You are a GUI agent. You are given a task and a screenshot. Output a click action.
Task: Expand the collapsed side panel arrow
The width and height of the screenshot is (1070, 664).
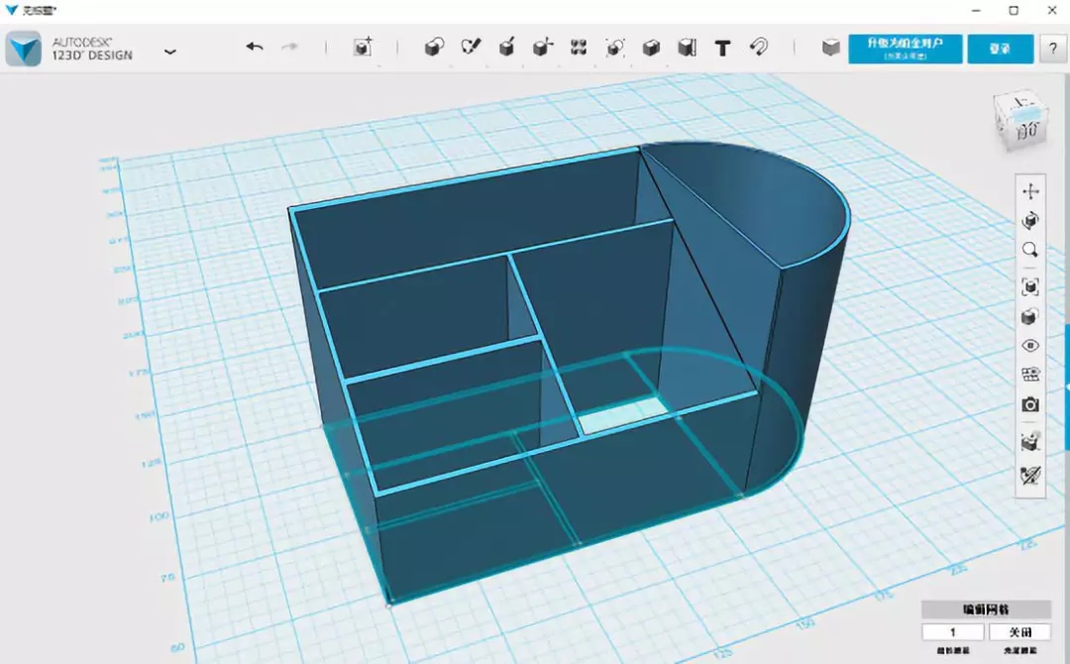click(x=1067, y=387)
